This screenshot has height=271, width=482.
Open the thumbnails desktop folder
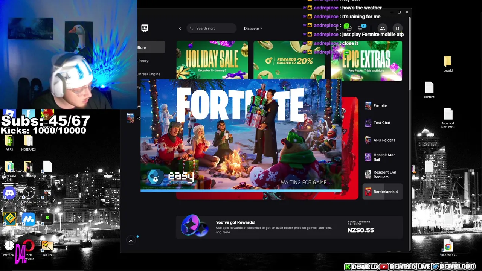pyautogui.click(x=28, y=169)
